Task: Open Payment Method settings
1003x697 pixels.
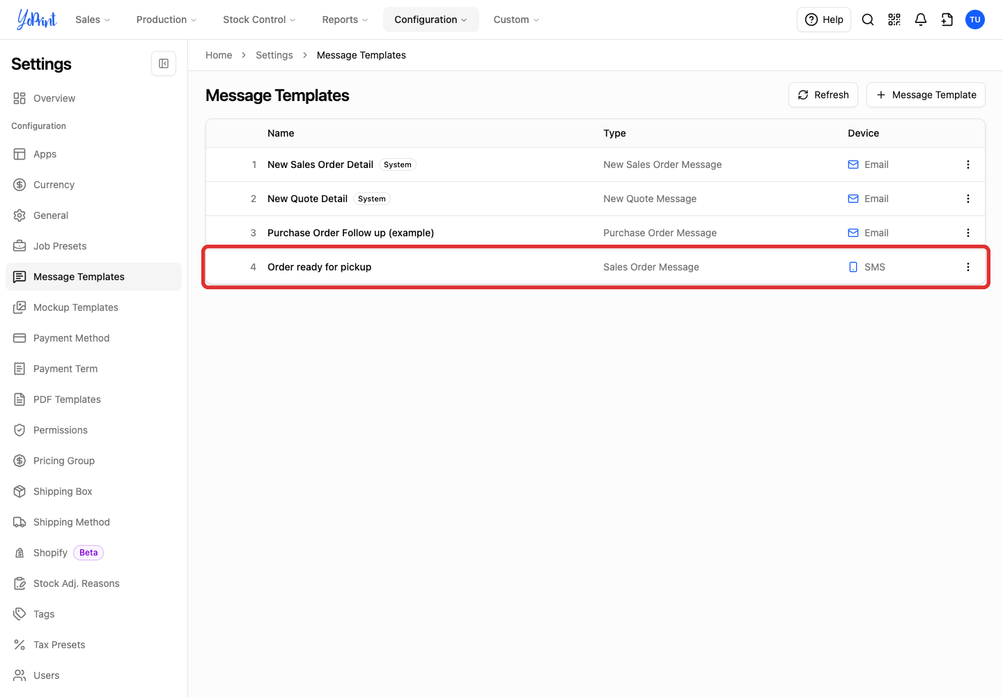Action: pos(93,338)
